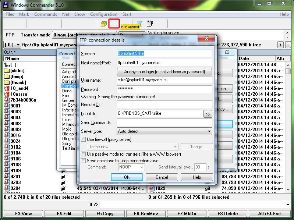Open the [-0-] drive selector dropdown
294x220 pixels.
pyautogui.click(x=12, y=45)
